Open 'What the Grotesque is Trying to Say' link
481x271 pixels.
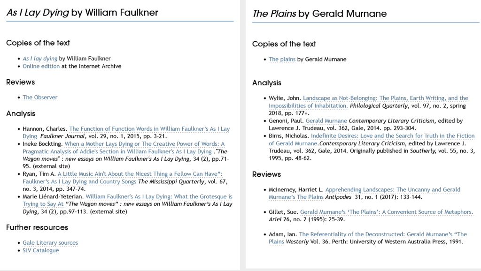tap(159, 197)
